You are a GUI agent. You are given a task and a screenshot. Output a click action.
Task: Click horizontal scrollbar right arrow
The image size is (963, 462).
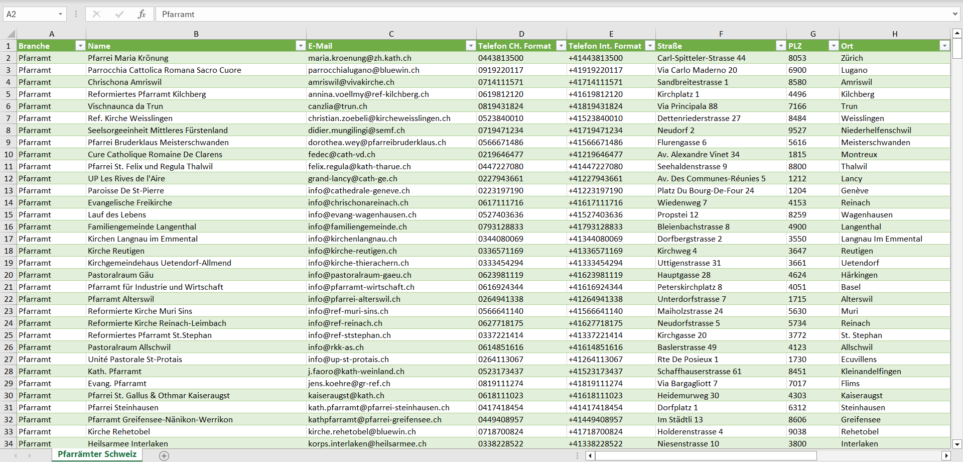point(946,455)
